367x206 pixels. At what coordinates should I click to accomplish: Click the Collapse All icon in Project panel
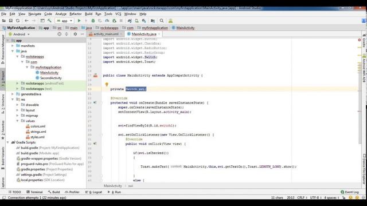pyautogui.click(x=67, y=34)
